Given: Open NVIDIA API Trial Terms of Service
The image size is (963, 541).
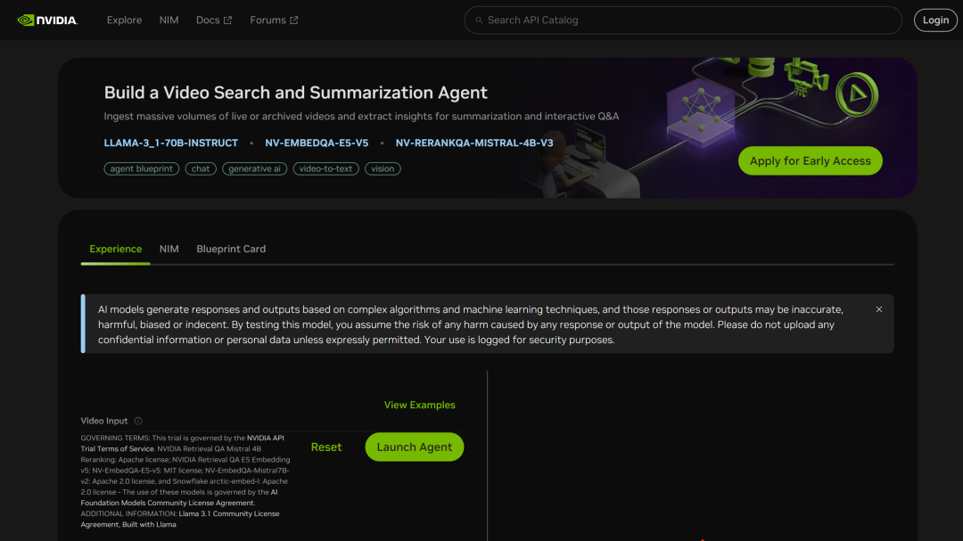Looking at the screenshot, I should point(183,443).
